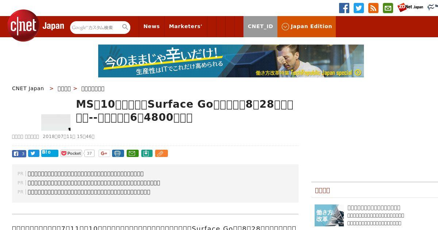The width and height of the screenshot is (438, 230).
Task: Visit the ZDNet Japan logo link
Action: click(410, 7)
